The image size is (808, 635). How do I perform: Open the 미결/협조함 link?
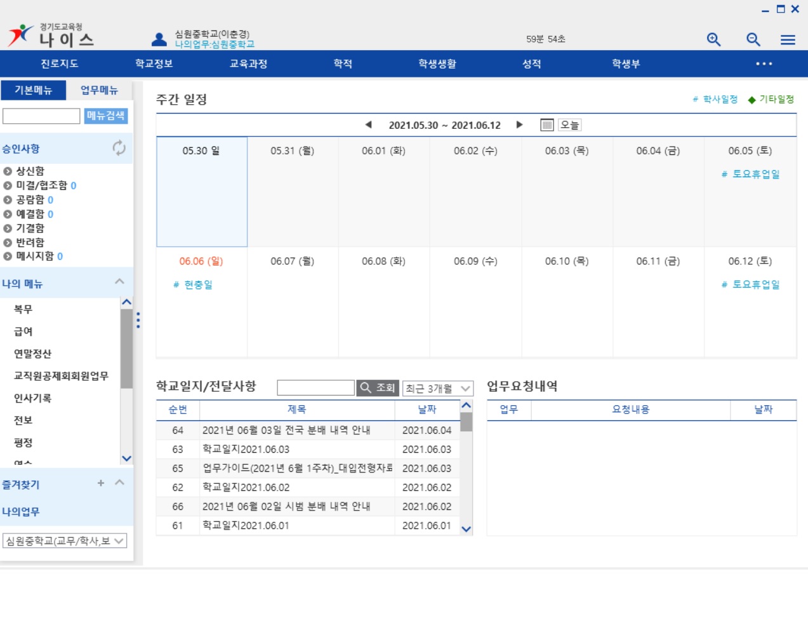click(x=41, y=185)
